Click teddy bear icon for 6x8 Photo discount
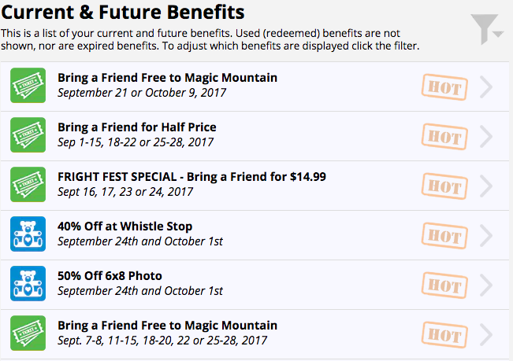Image resolution: width=513 pixels, height=361 pixels. click(28, 284)
